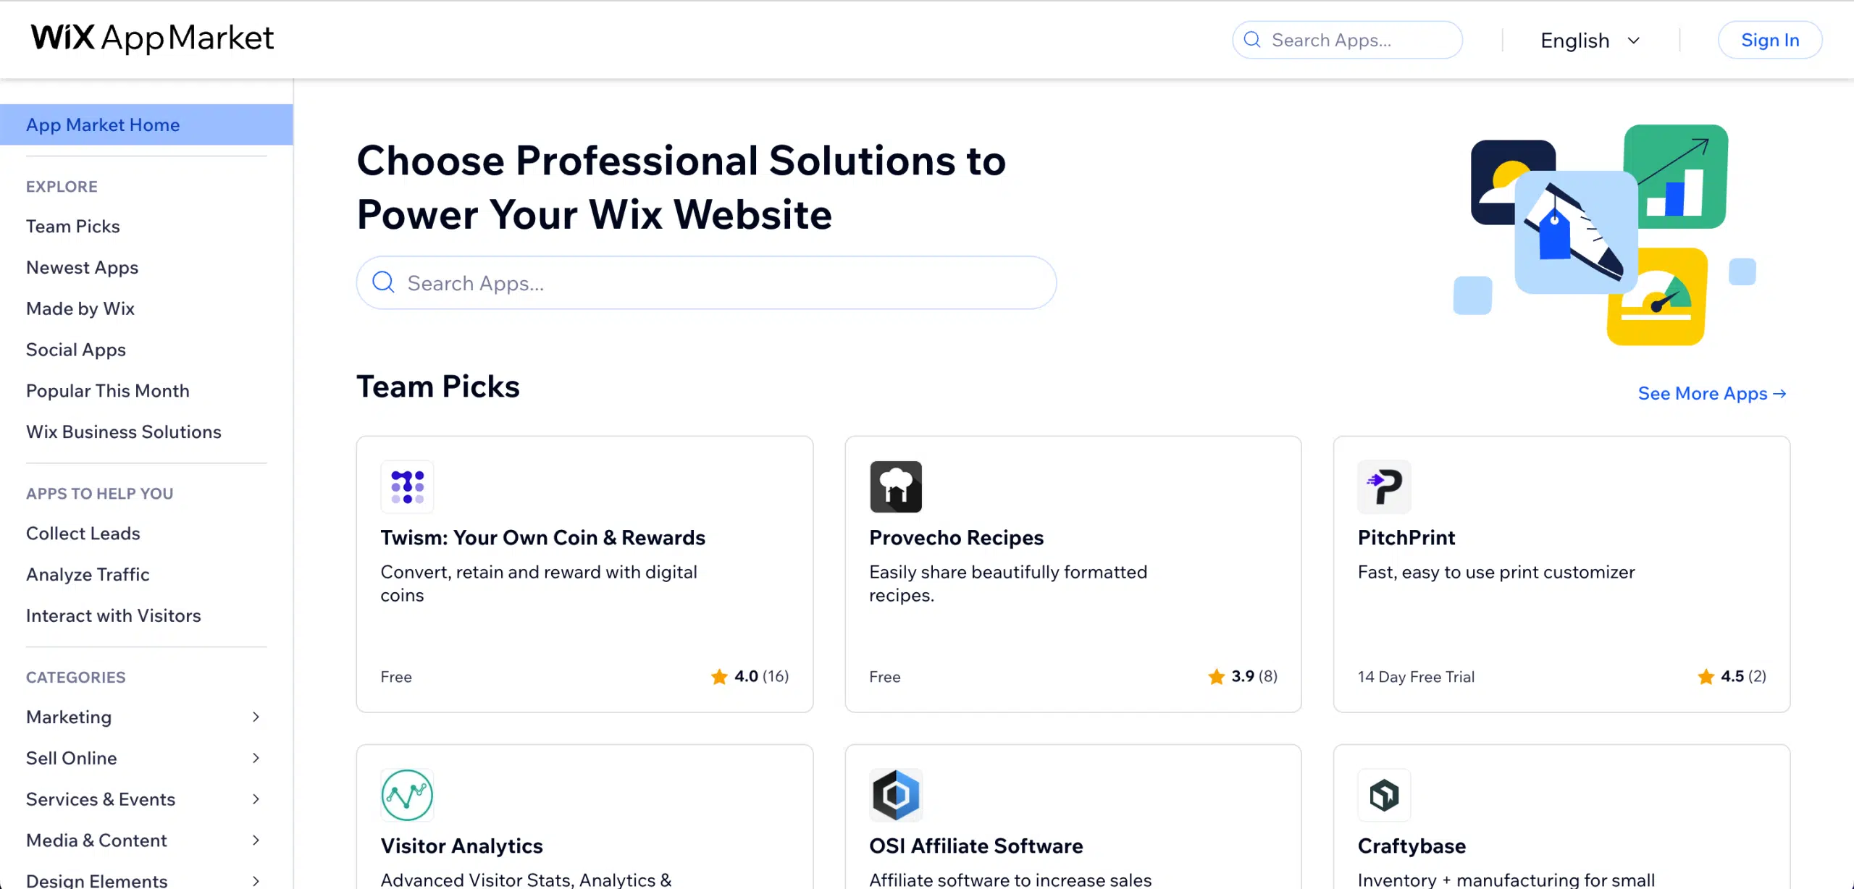Open the PitchPrint app icon
The width and height of the screenshot is (1854, 889).
pyautogui.click(x=1384, y=486)
